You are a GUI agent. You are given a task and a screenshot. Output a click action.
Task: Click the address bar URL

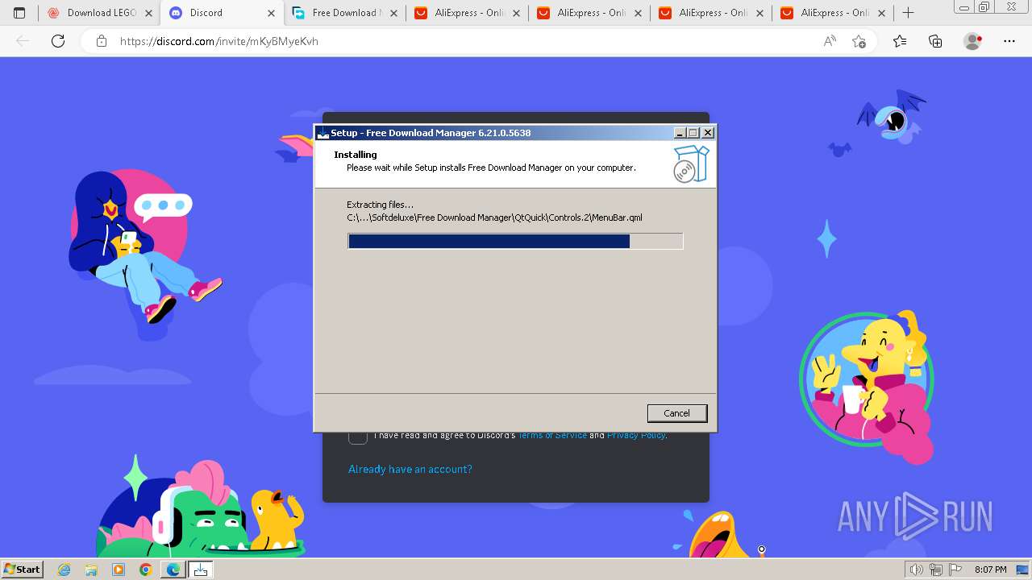point(219,41)
